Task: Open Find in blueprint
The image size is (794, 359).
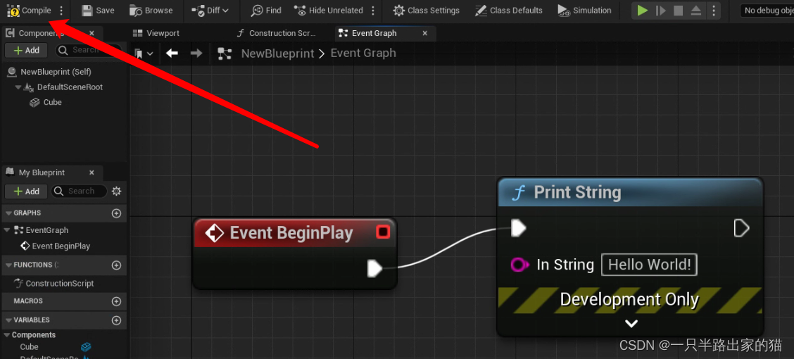Action: pyautogui.click(x=266, y=10)
